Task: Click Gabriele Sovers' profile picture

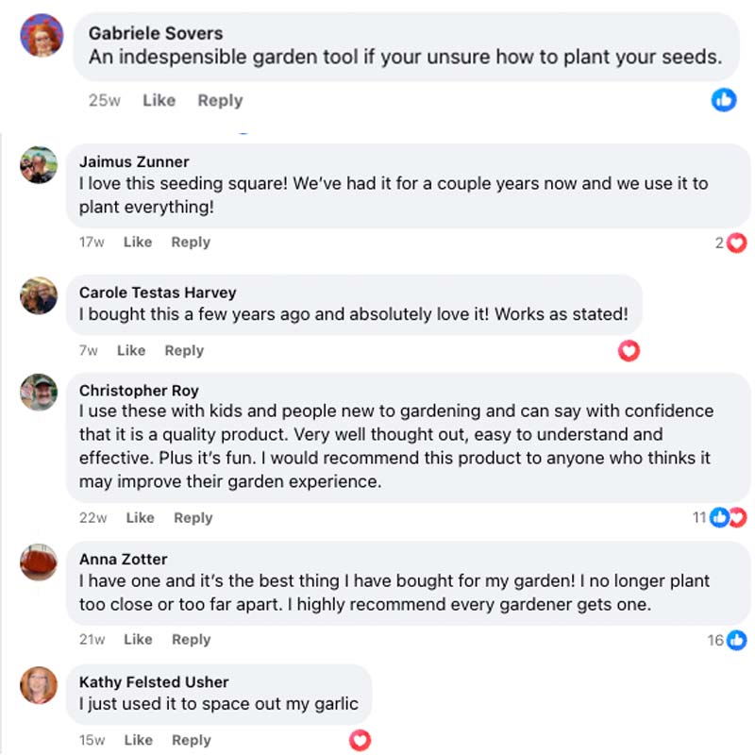Action: (x=42, y=35)
